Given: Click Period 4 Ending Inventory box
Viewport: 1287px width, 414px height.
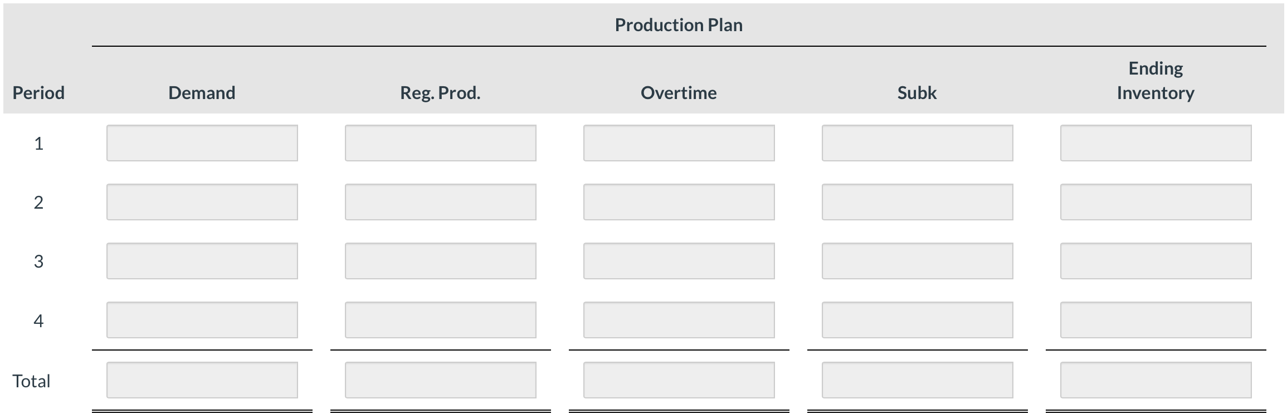Looking at the screenshot, I should (x=1156, y=320).
